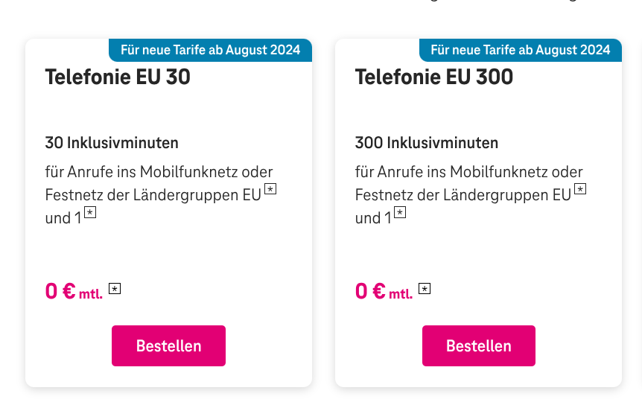Click 'Festnetz der Ländergruppen EU' text in EU 30 card
Screen dimensions: 642x408
[153, 195]
